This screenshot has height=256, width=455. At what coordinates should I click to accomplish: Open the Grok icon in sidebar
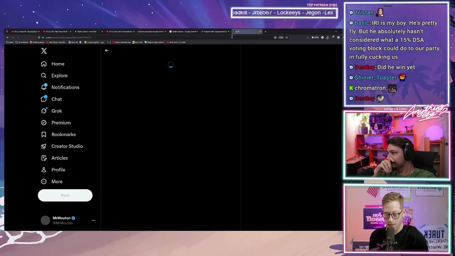(44, 111)
